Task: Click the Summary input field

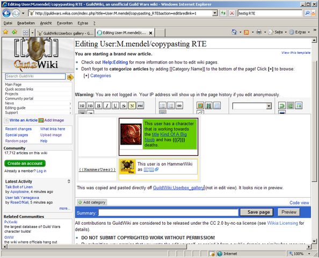Action: coord(168,213)
